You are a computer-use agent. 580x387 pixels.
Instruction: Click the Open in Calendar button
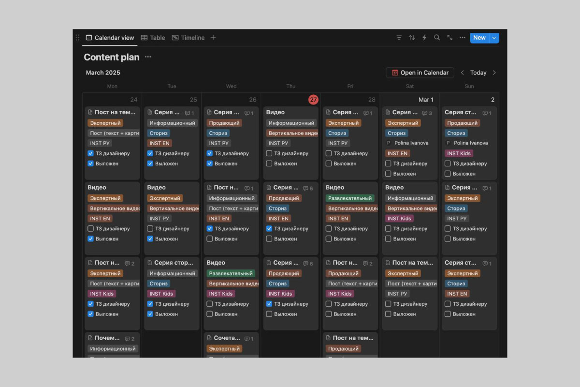point(420,73)
